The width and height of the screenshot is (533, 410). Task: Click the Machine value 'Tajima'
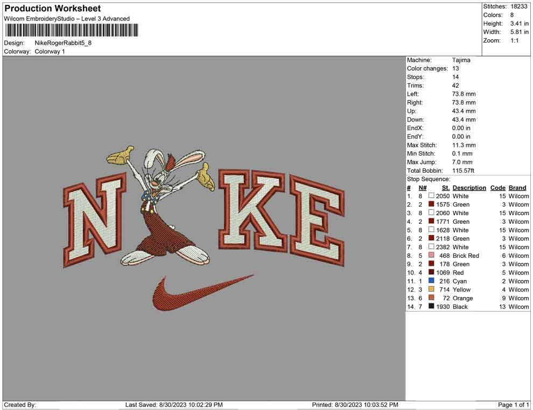click(461, 60)
